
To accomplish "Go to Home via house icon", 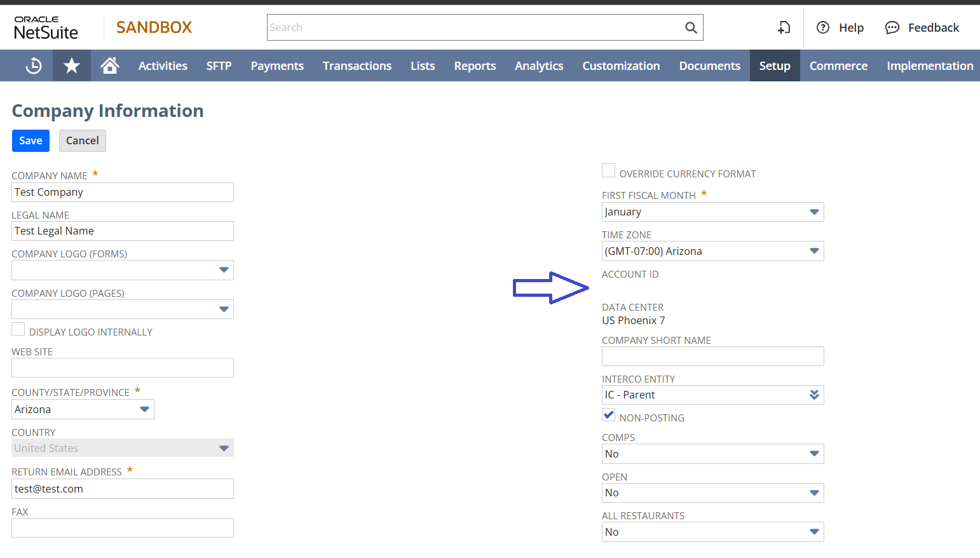I will click(x=110, y=65).
